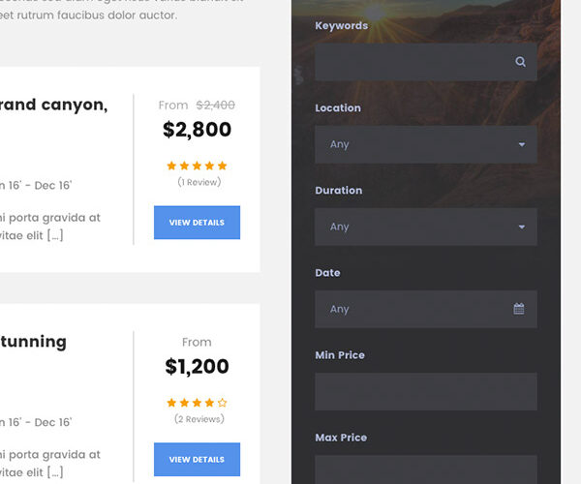Click the search magnifier icon in Keywords

click(520, 62)
